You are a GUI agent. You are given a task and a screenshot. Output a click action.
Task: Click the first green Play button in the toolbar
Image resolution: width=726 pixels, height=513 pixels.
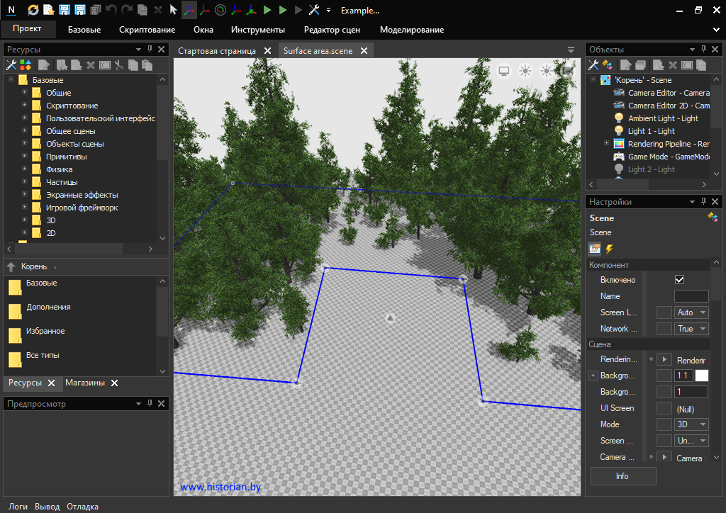point(267,10)
